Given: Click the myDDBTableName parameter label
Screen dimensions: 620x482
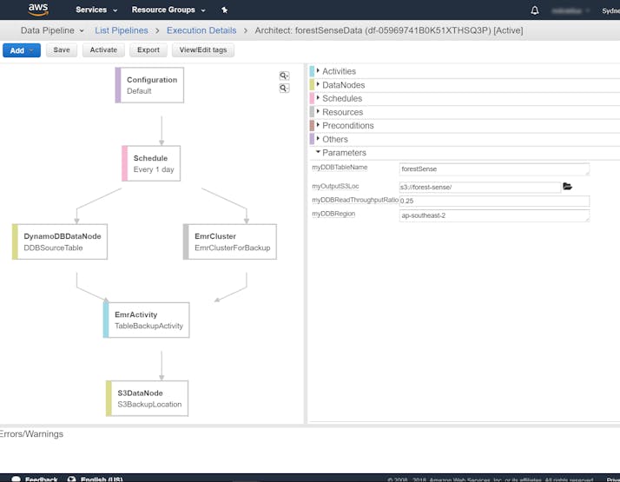Looking at the screenshot, I should 340,168.
